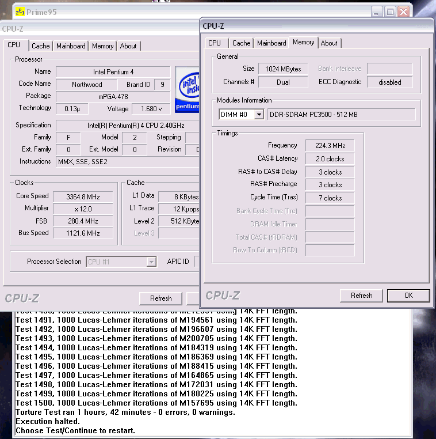Open About tab in front CPU-Z window

point(329,43)
